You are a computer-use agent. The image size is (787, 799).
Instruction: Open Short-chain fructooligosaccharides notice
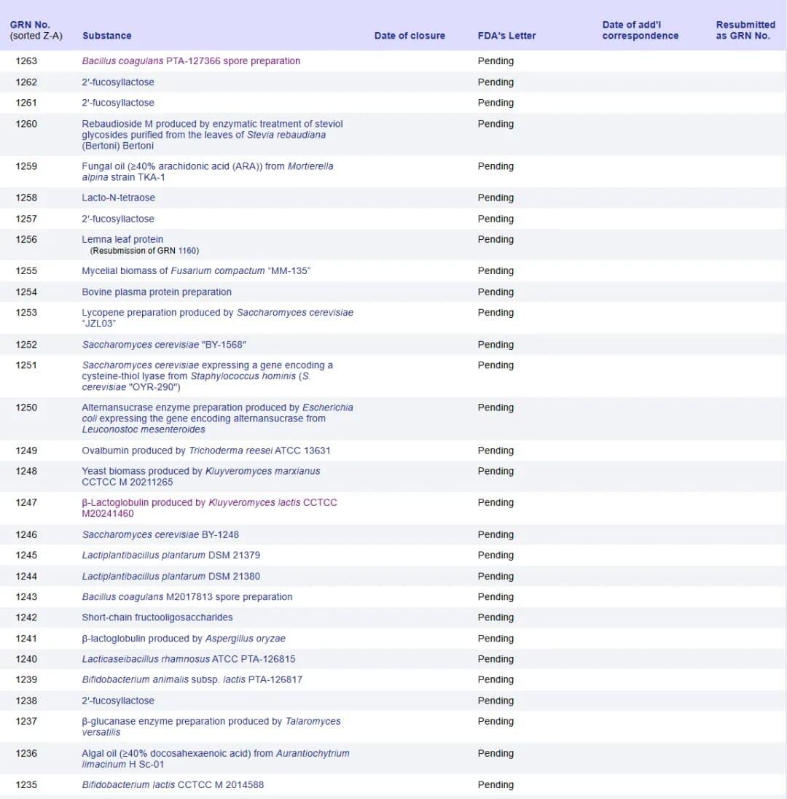[157, 617]
